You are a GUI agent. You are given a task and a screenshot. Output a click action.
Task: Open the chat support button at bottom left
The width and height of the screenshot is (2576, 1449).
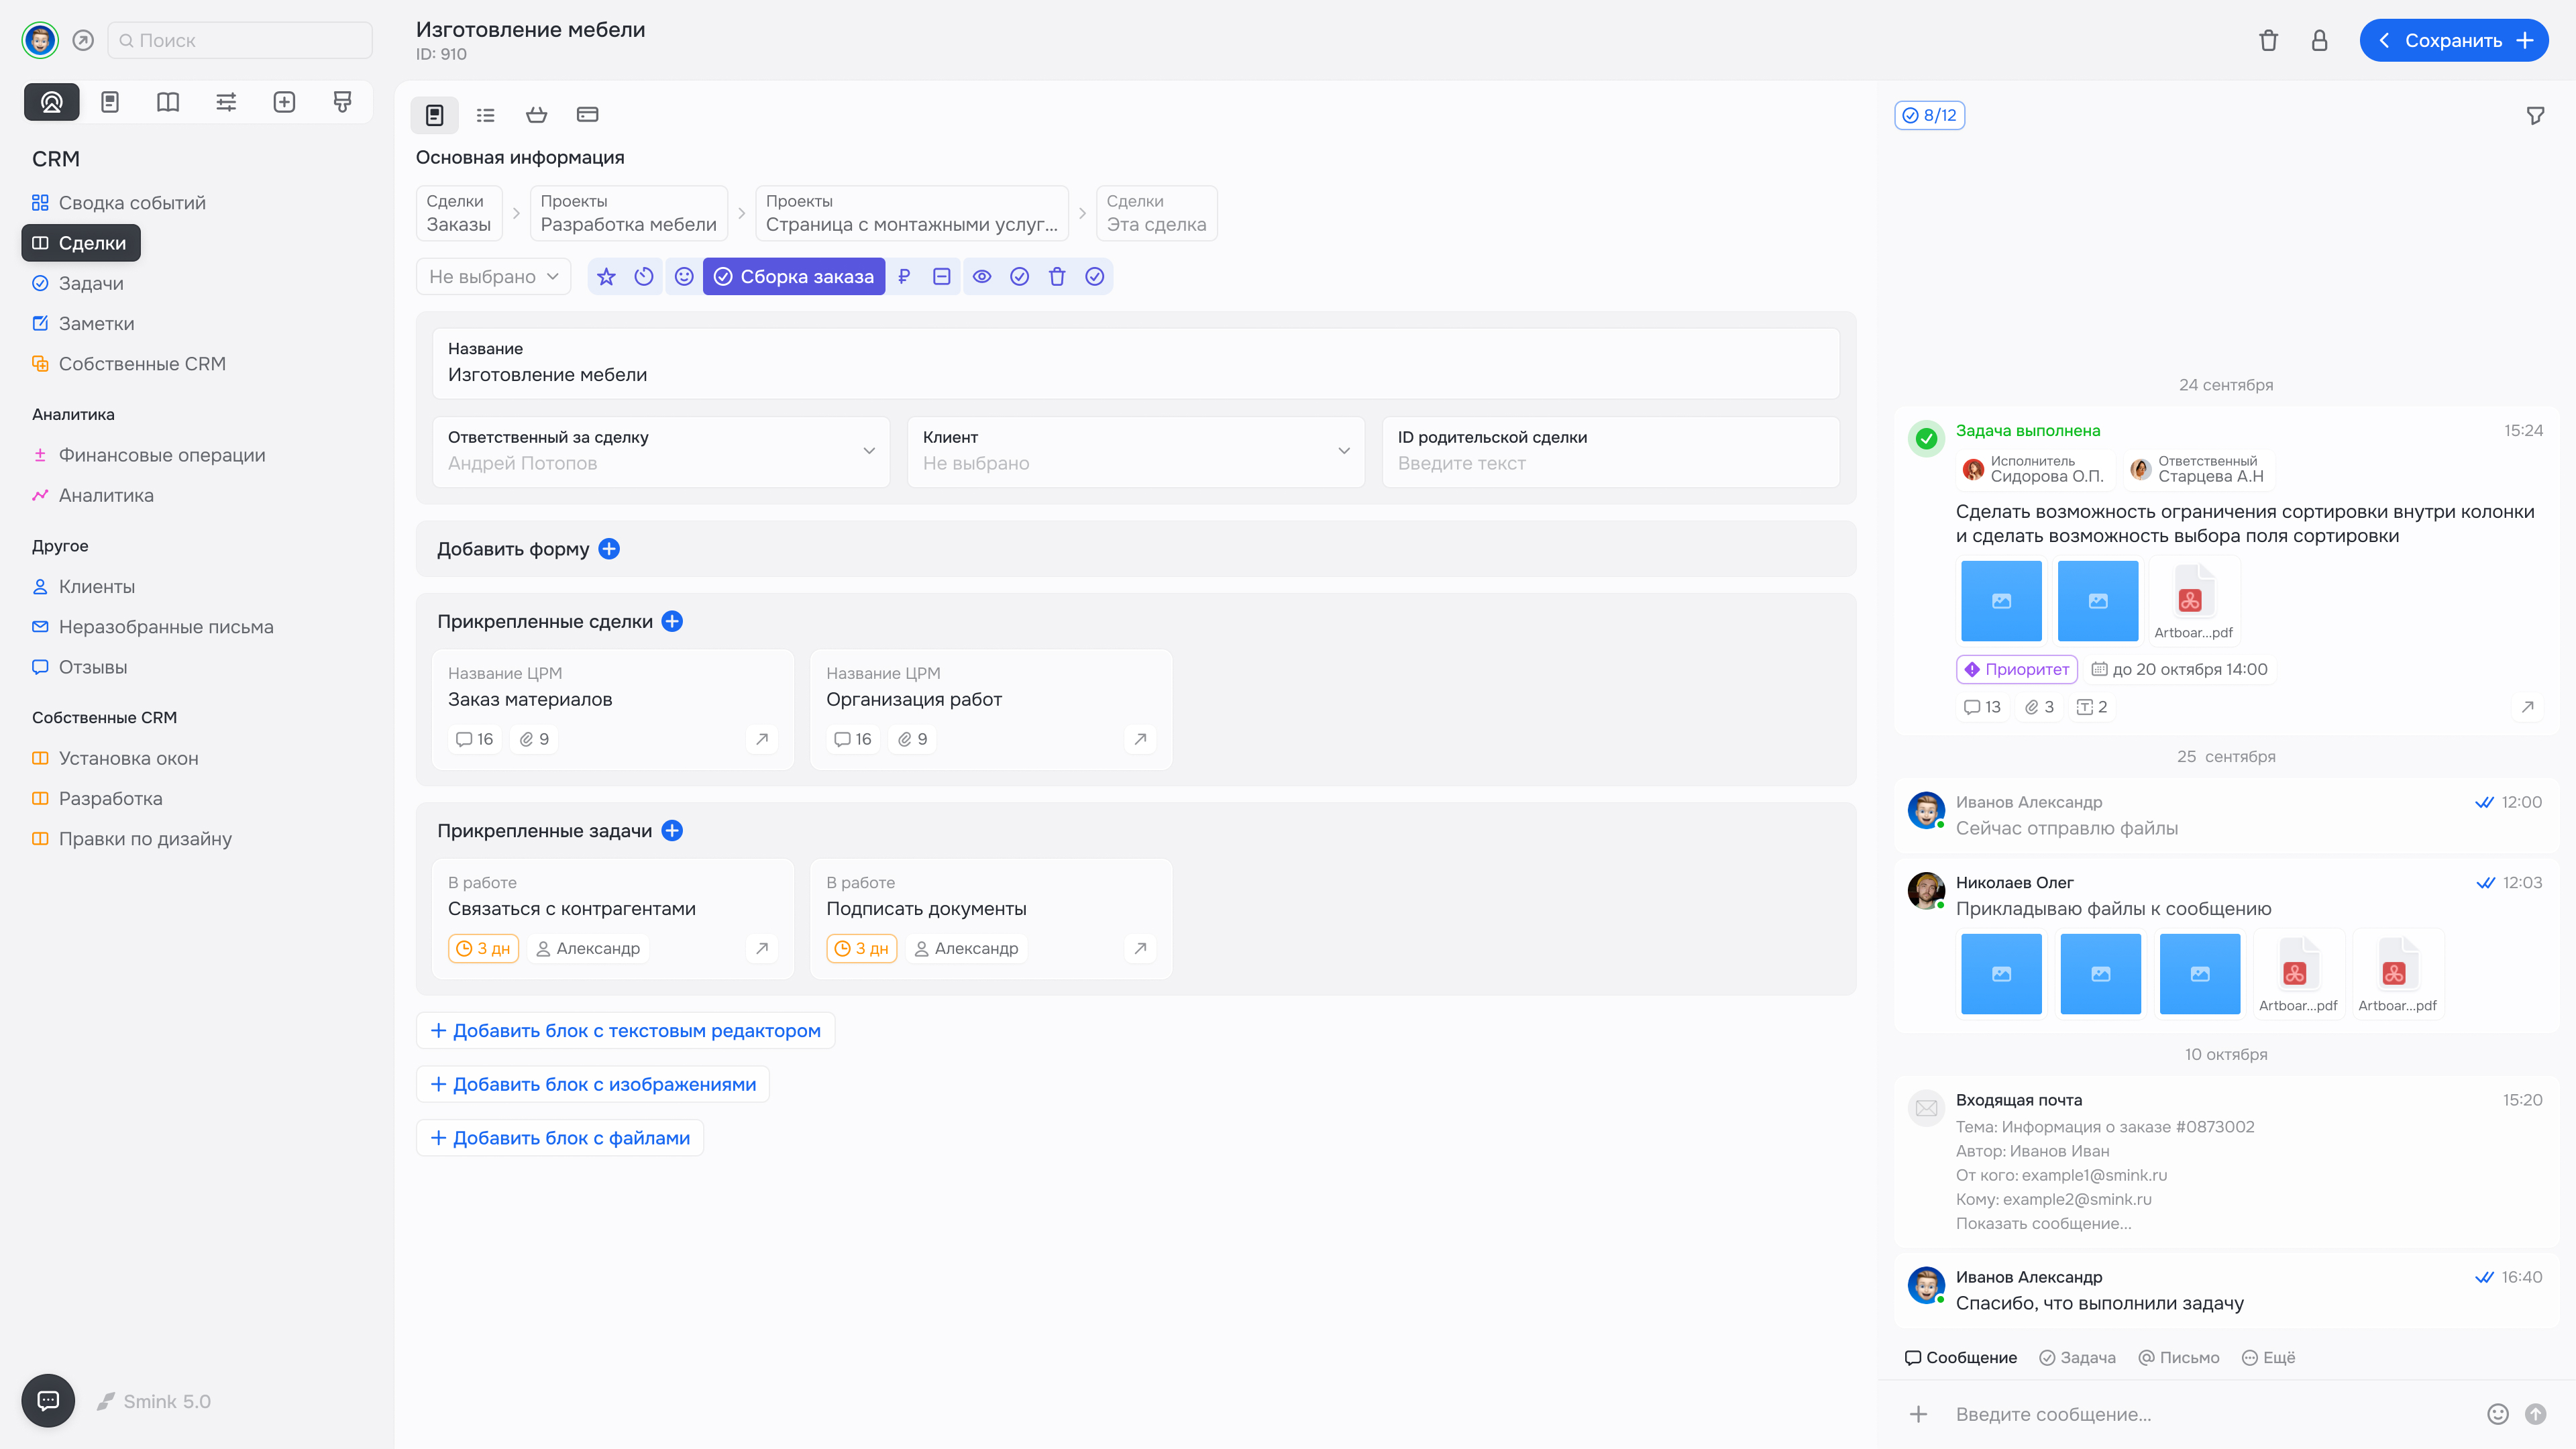pyautogui.click(x=48, y=1400)
